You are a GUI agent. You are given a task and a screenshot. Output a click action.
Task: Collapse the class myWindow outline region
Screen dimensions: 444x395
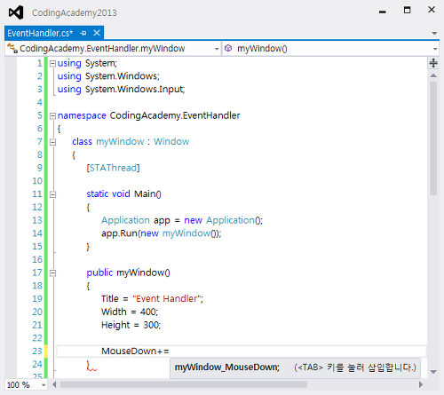pos(52,142)
